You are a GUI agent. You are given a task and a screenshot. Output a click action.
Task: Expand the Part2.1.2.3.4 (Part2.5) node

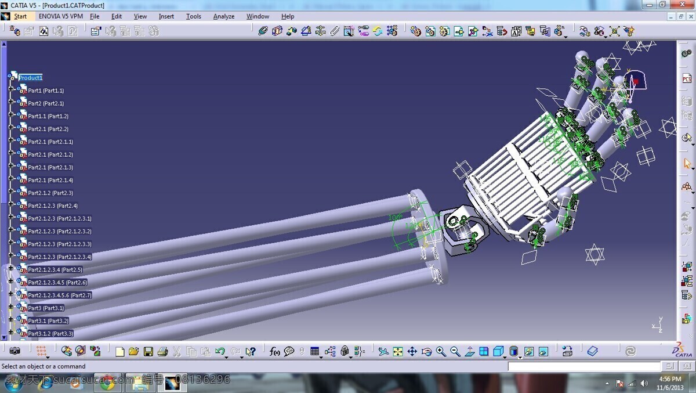pos(11,269)
